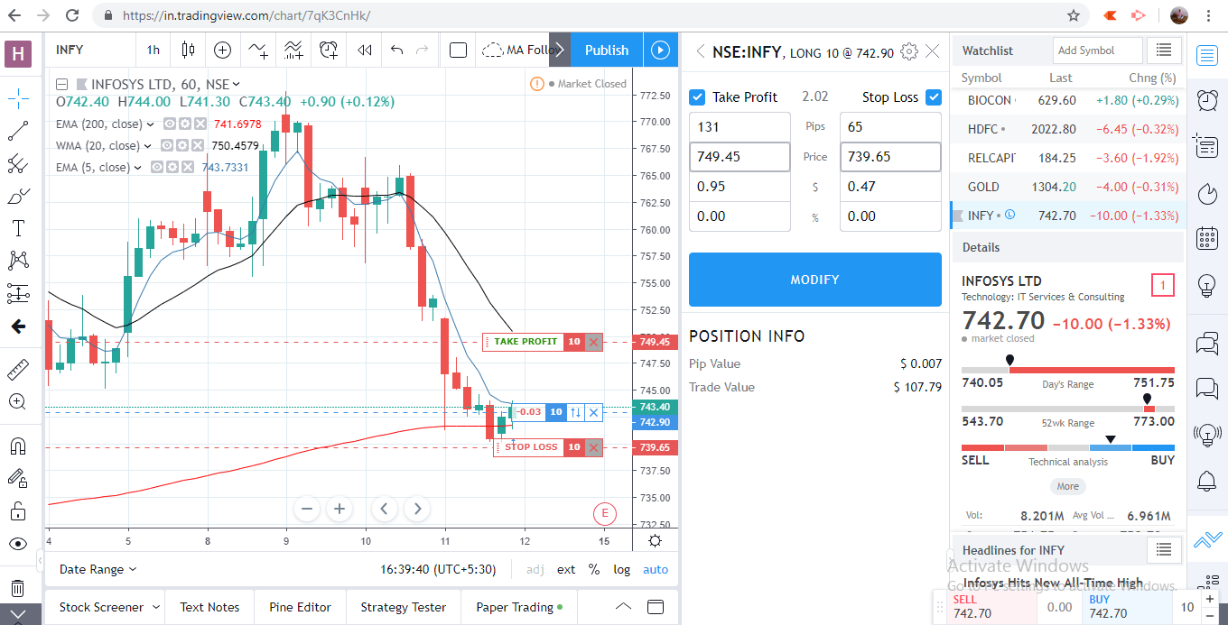Open the 1h timeframe interval selector
The height and width of the screenshot is (625, 1228).
[153, 50]
